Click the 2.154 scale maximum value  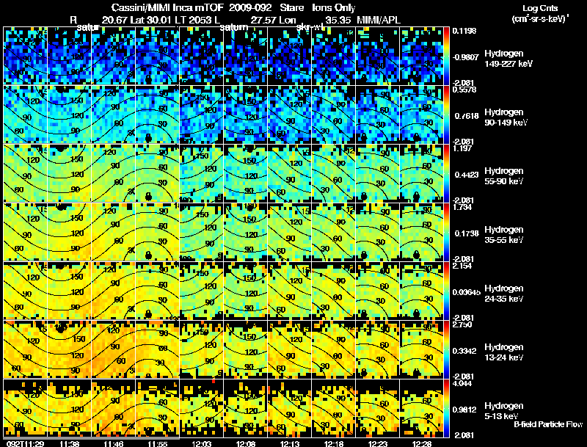pyautogui.click(x=462, y=266)
